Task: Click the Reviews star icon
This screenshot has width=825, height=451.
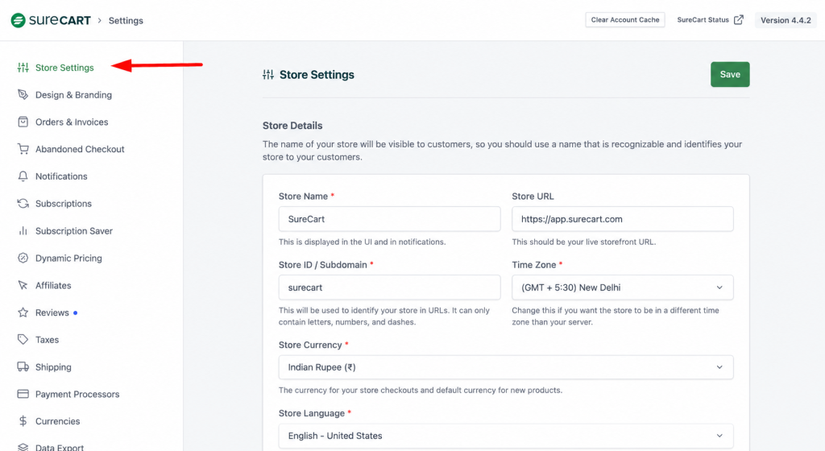Action: [23, 312]
